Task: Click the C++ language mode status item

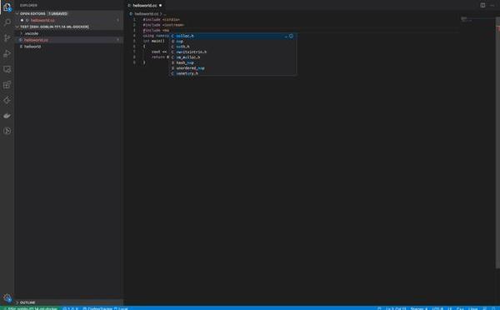Action: point(461,308)
